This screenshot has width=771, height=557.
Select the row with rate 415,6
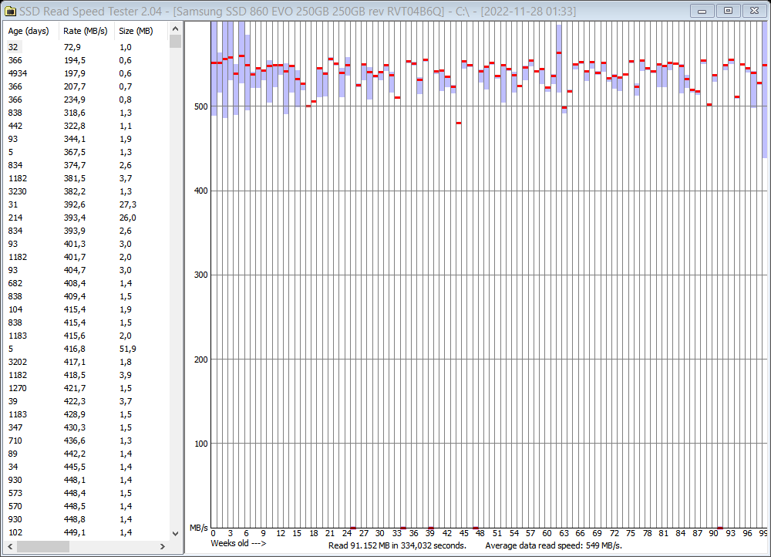86,336
